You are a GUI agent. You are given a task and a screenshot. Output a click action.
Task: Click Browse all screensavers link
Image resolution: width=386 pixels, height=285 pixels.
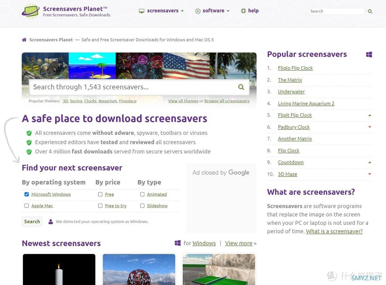tap(227, 101)
